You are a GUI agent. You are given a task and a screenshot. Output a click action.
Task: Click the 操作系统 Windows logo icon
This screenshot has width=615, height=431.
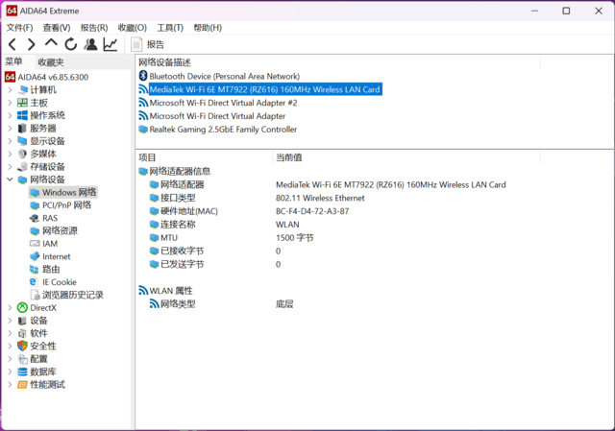pos(22,115)
